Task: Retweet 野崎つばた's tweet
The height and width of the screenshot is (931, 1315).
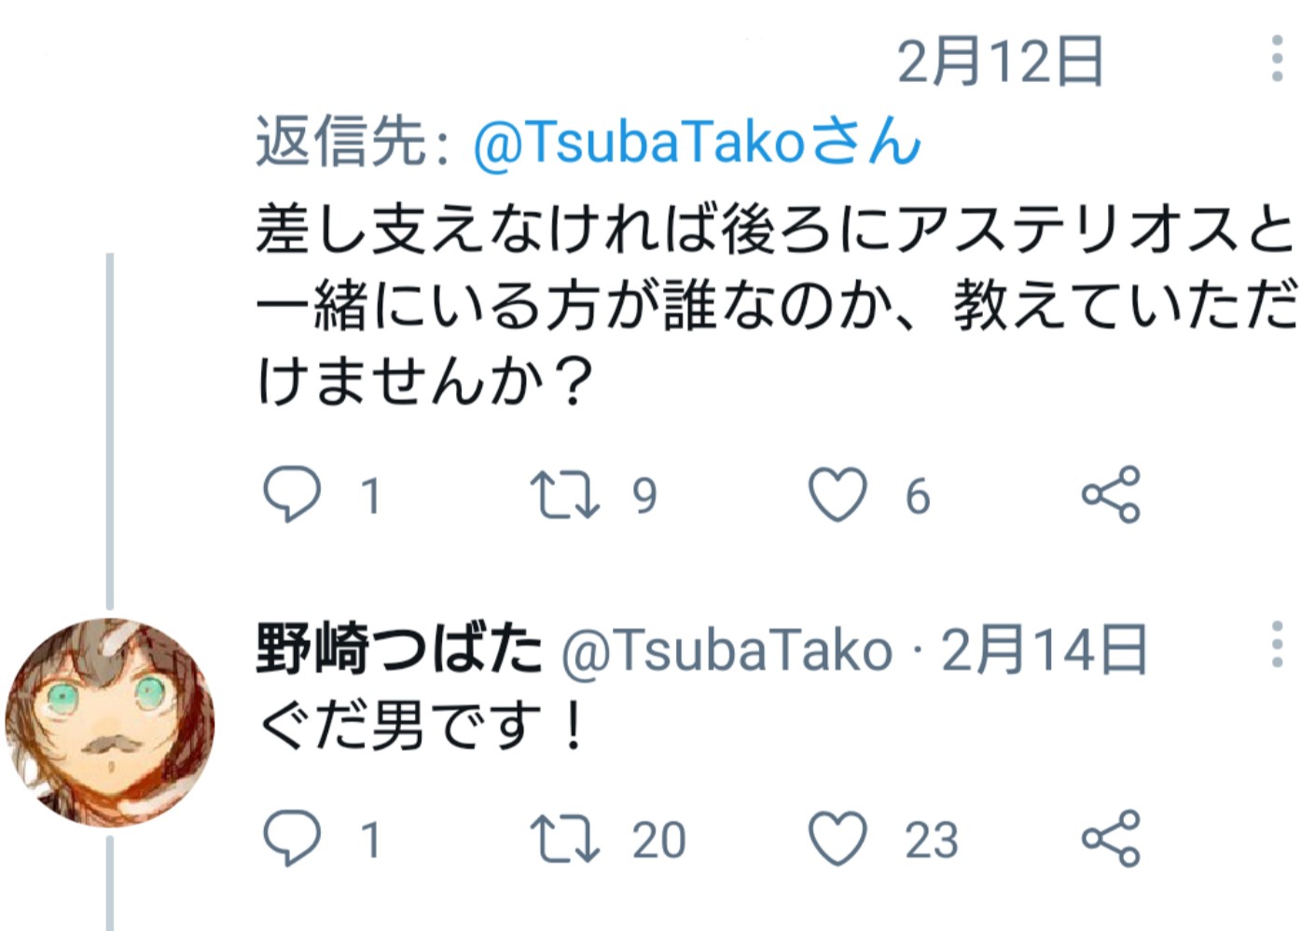Action: (x=563, y=838)
